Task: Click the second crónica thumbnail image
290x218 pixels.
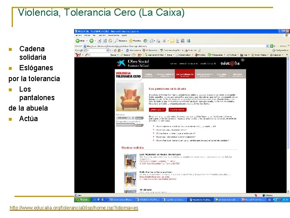Action: click(130, 179)
